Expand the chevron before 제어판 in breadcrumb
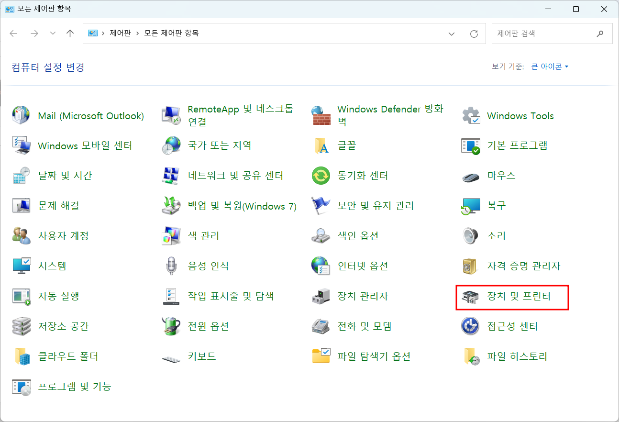The height and width of the screenshot is (422, 619). click(103, 33)
